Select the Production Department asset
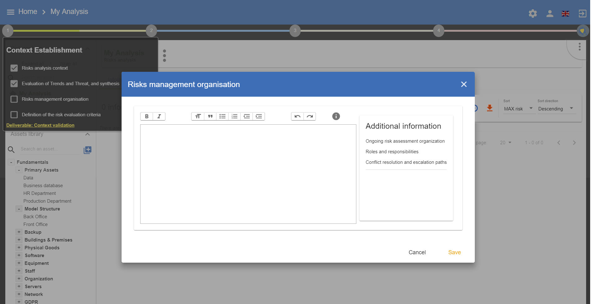 click(48, 201)
